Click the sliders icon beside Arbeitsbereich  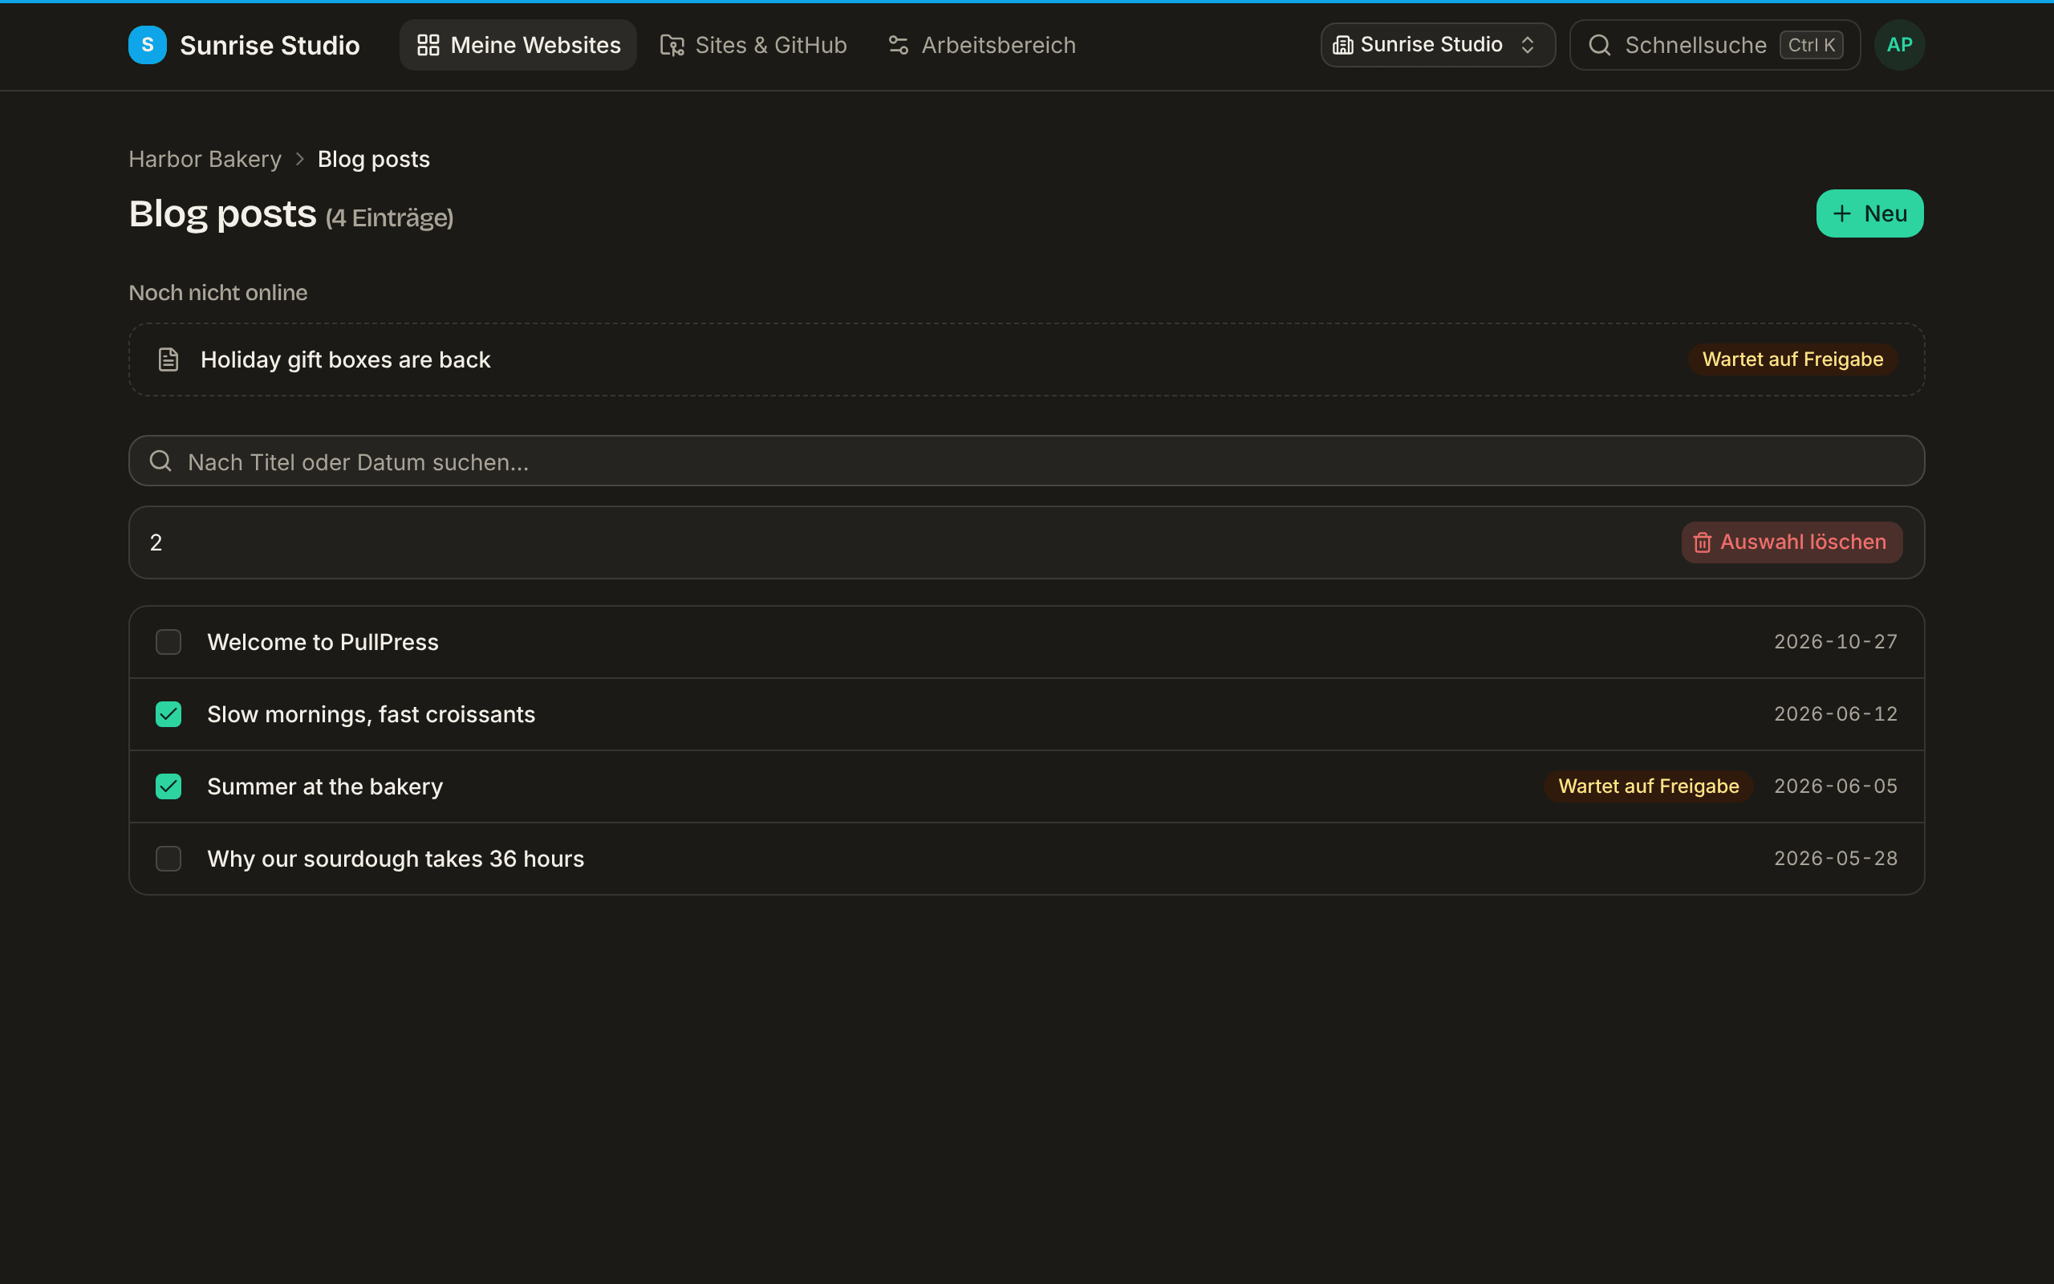click(898, 45)
